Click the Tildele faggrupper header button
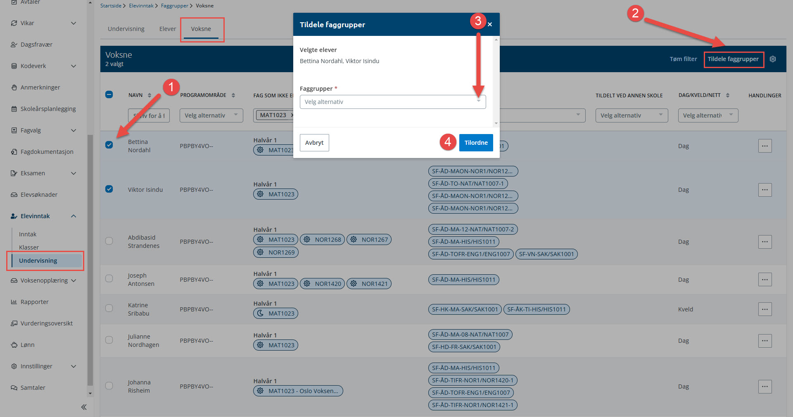793x417 pixels. [733, 59]
